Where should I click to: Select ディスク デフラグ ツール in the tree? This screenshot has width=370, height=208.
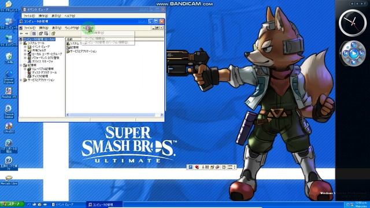click(45, 72)
